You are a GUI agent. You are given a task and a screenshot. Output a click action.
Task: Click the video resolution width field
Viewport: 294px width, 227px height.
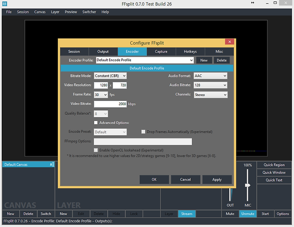coord(101,85)
